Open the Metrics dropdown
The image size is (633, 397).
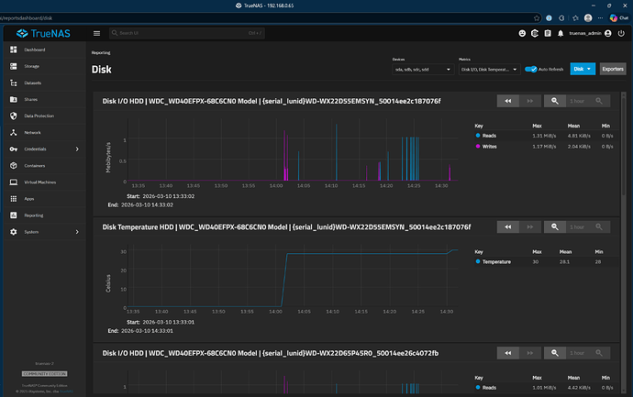(489, 70)
